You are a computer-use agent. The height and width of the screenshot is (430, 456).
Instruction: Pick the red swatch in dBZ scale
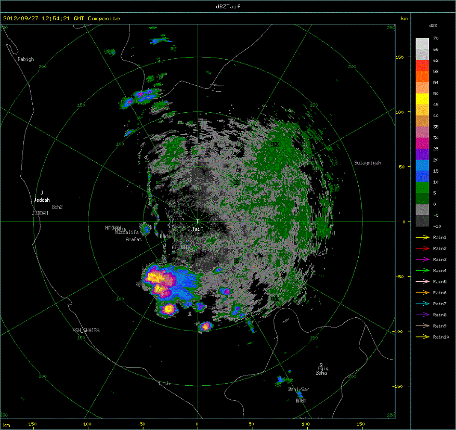coord(422,66)
